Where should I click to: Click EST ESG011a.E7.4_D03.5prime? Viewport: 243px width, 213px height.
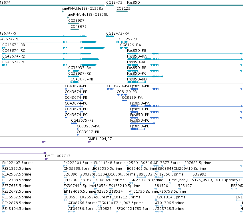coord(121,203)
